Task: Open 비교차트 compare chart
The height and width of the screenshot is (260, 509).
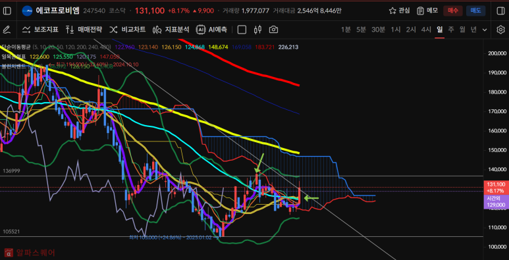Action: click(127, 30)
